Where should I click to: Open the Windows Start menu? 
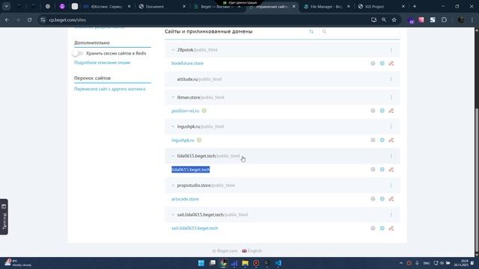pos(201,263)
